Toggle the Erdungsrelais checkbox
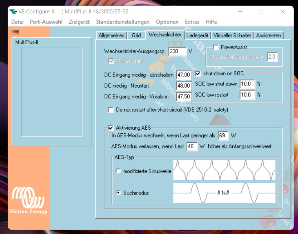This screenshot has height=234, width=298. (111, 61)
